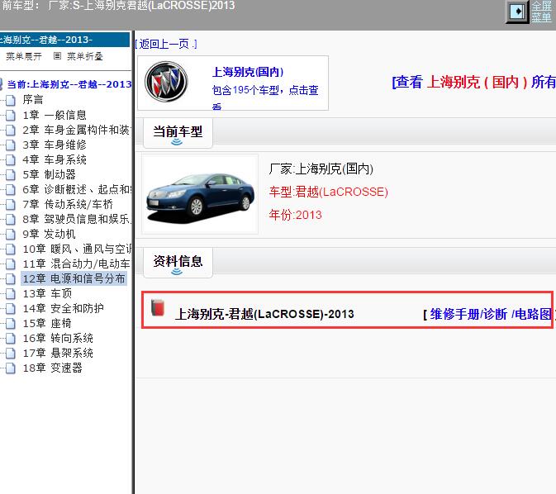The width and height of the screenshot is (556, 494).
Task: Open chapter 9章 发动机
Action: [x=49, y=234]
